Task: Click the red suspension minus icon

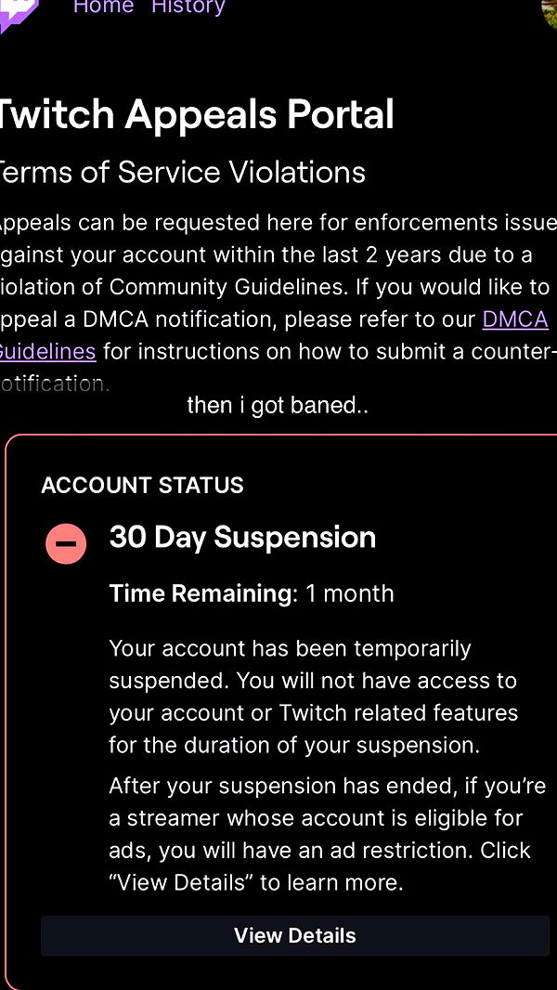Action: point(66,543)
